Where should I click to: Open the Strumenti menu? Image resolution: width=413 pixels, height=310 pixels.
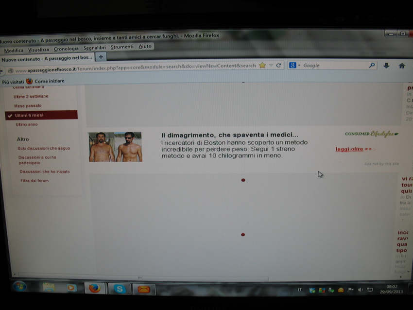(x=121, y=47)
